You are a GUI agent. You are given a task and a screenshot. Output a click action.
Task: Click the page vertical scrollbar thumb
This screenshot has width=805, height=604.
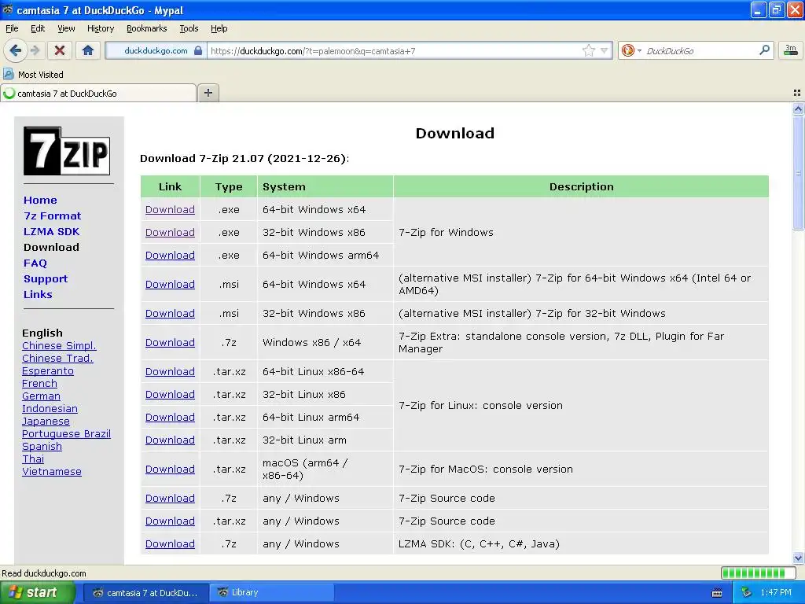coord(798,173)
